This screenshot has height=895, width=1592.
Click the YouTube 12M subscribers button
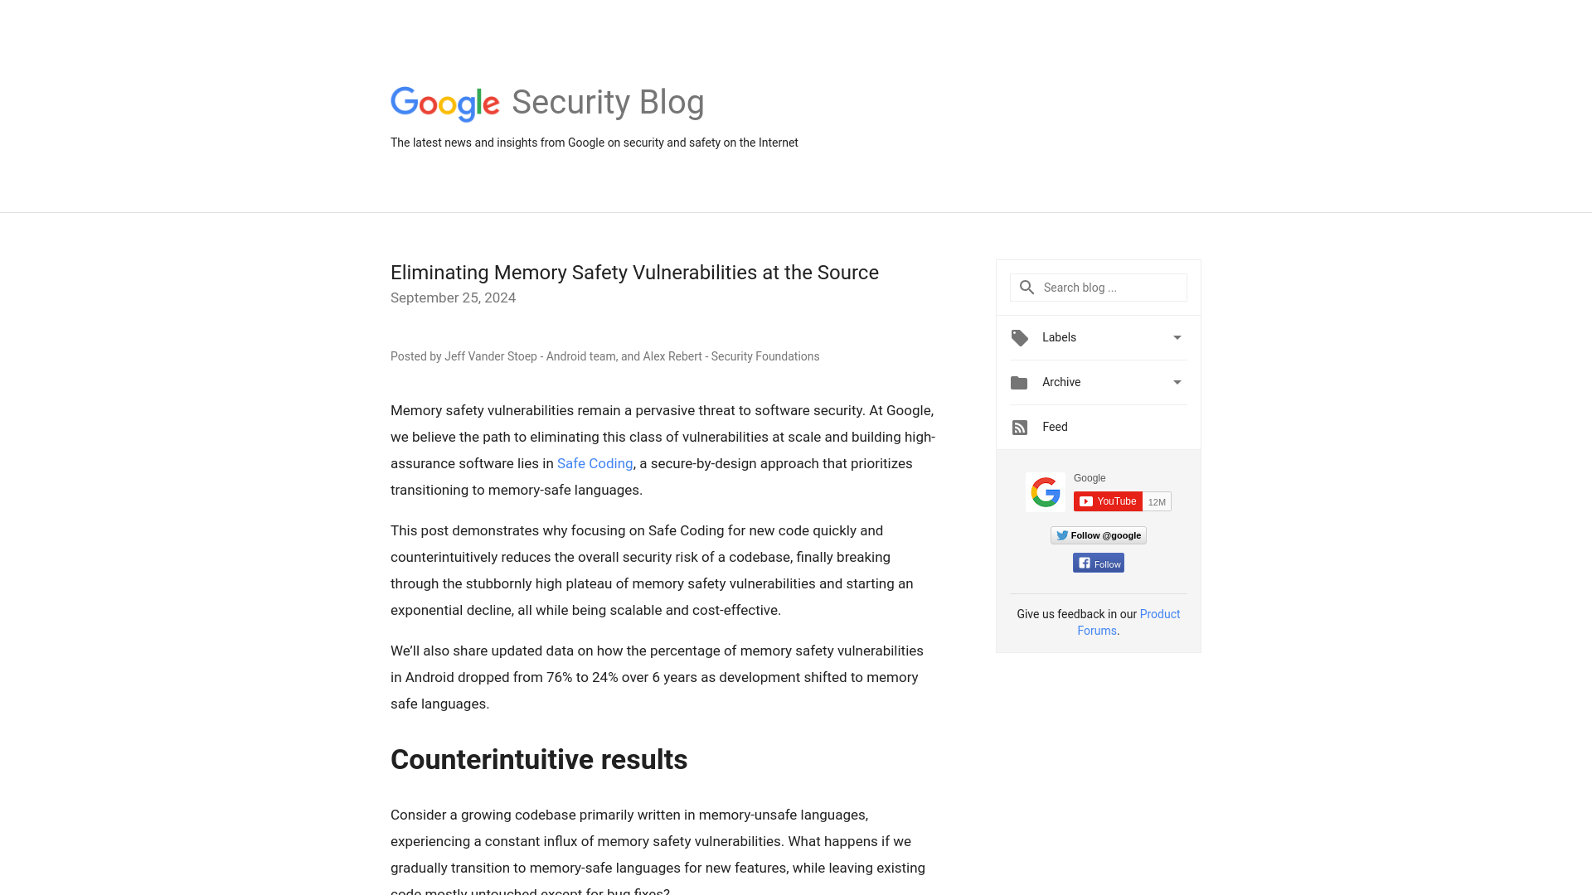tap(1121, 501)
